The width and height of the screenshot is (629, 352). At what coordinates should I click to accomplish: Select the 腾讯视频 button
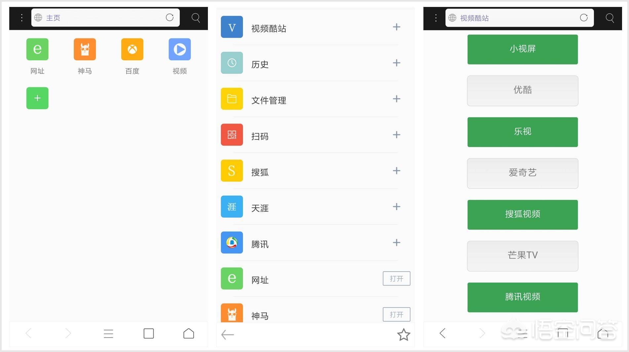pyautogui.click(x=522, y=297)
